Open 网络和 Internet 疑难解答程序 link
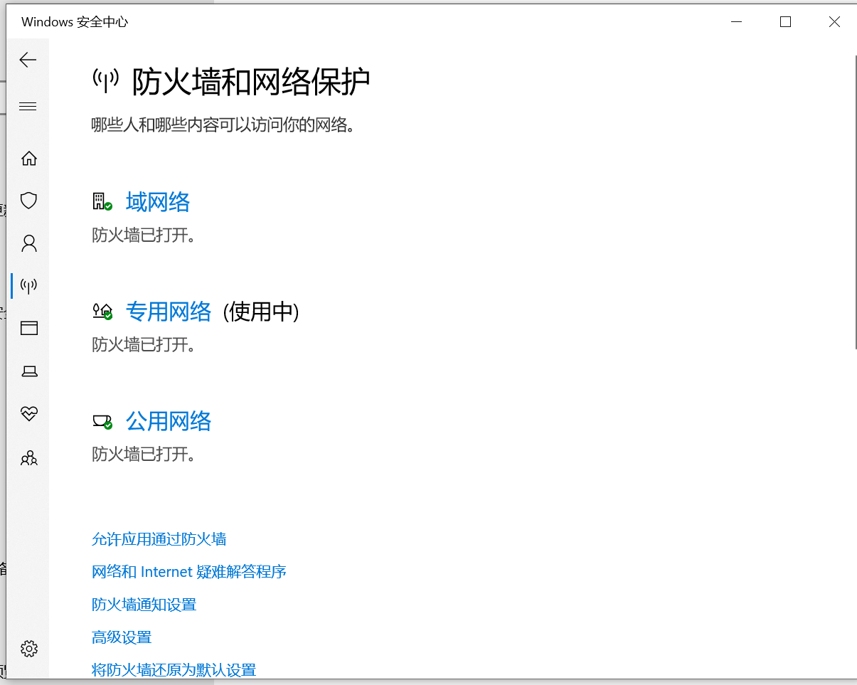This screenshot has width=857, height=685. coord(189,572)
